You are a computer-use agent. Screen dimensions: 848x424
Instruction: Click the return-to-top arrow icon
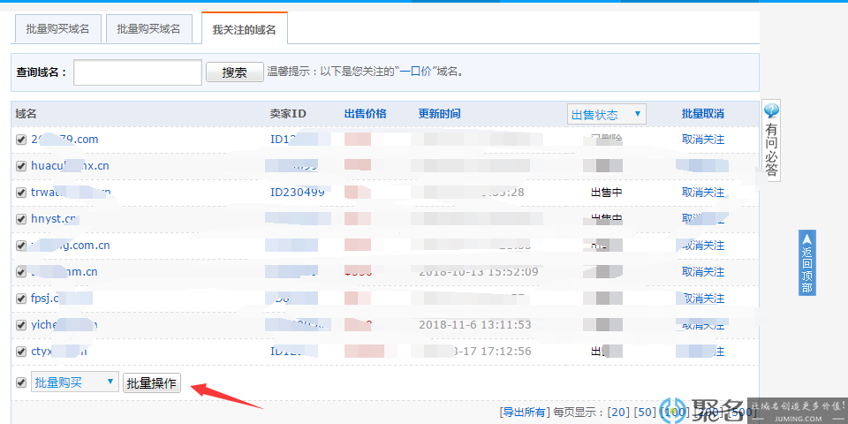[806, 238]
